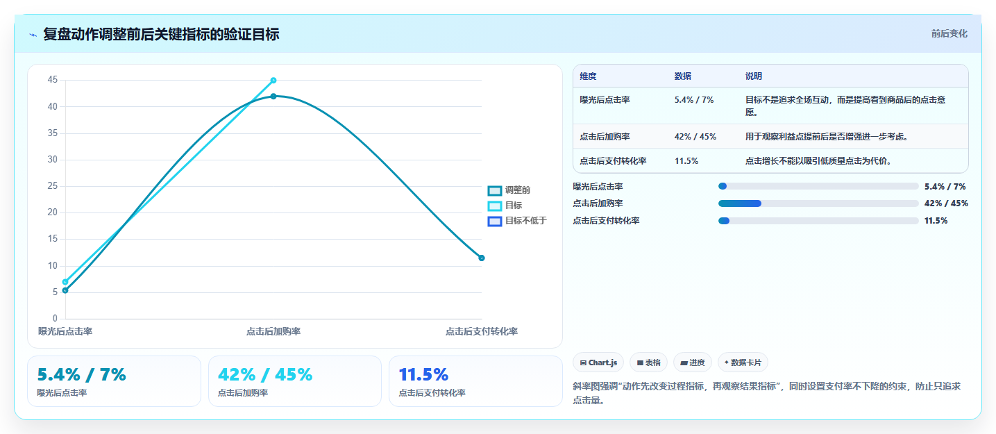Click the 目标 data point at 7
Image resolution: width=996 pixels, height=434 pixels.
(65, 282)
